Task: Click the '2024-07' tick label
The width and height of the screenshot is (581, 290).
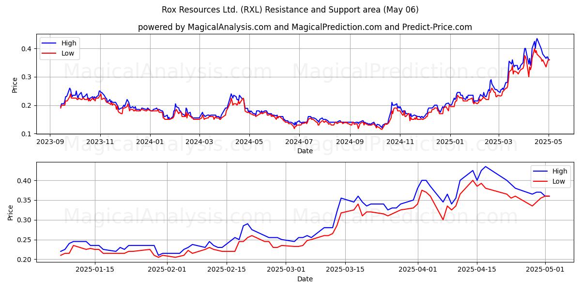Action: [299, 142]
